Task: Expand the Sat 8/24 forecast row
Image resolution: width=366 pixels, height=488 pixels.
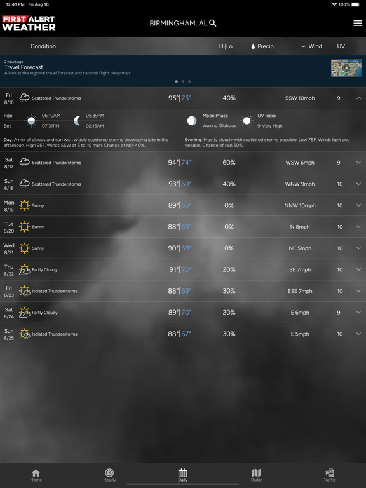Action: 358,313
